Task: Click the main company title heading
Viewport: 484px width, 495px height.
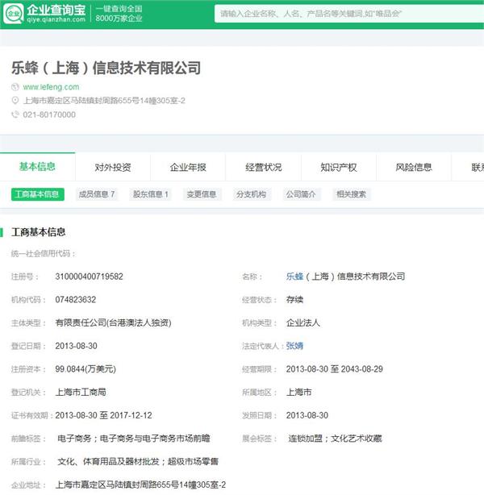Action: click(106, 68)
